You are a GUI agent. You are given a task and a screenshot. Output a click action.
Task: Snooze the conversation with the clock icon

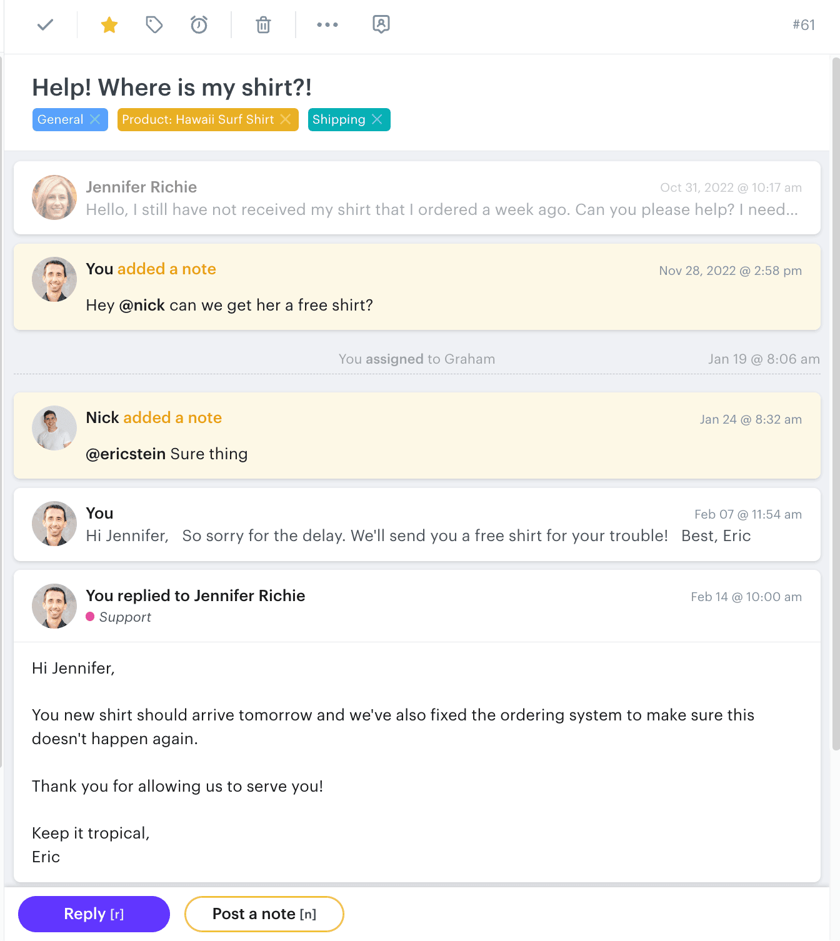tap(199, 25)
